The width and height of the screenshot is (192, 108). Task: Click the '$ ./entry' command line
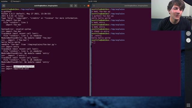[97, 36]
